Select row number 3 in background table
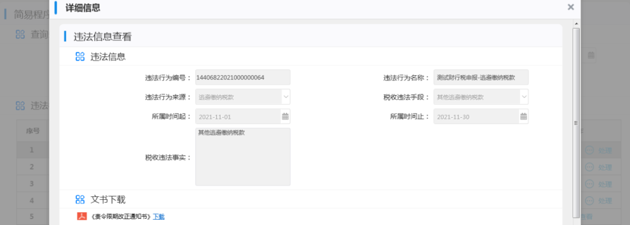 click(32, 184)
